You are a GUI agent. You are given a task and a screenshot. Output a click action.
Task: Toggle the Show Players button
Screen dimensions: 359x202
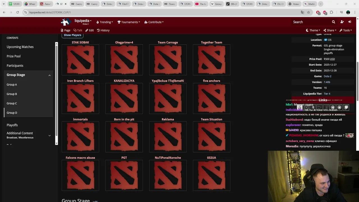click(72, 35)
